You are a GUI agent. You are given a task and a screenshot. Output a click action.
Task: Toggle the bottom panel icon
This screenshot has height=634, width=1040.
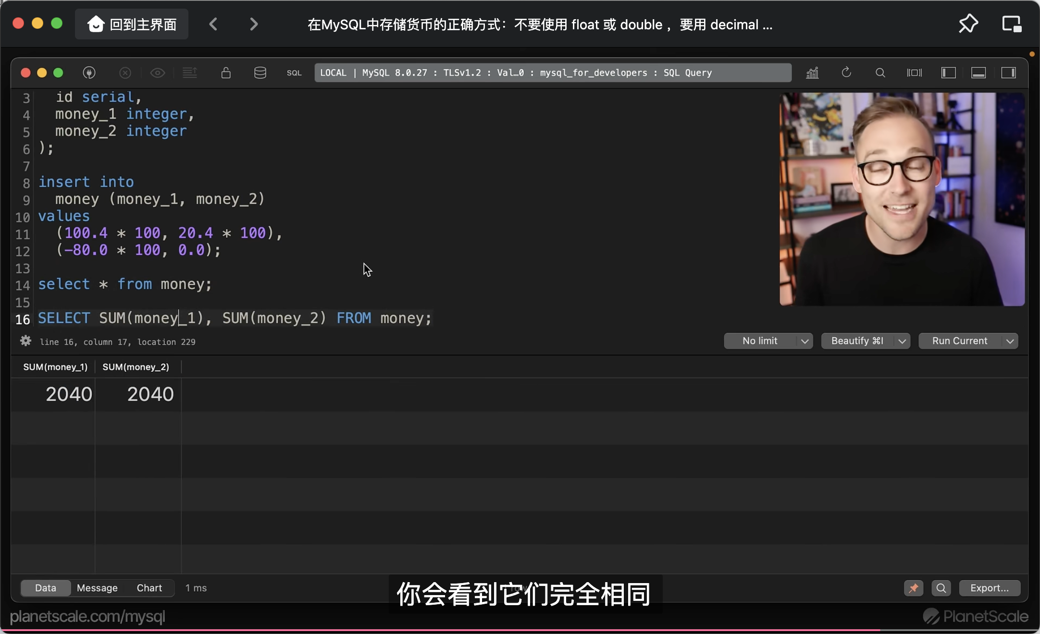(978, 73)
